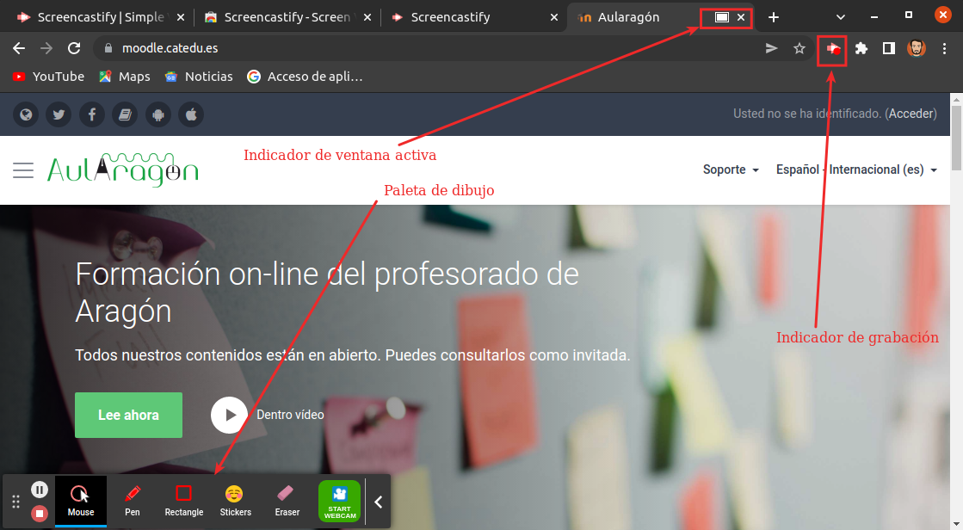Bookmark this page with the star

[799, 48]
